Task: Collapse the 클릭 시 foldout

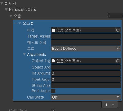Action: [x=2, y=4]
